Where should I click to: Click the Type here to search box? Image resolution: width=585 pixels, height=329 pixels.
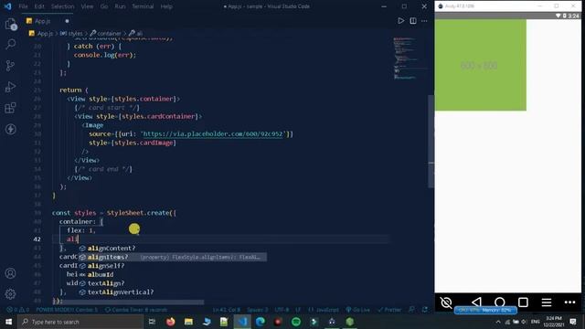(x=81, y=322)
